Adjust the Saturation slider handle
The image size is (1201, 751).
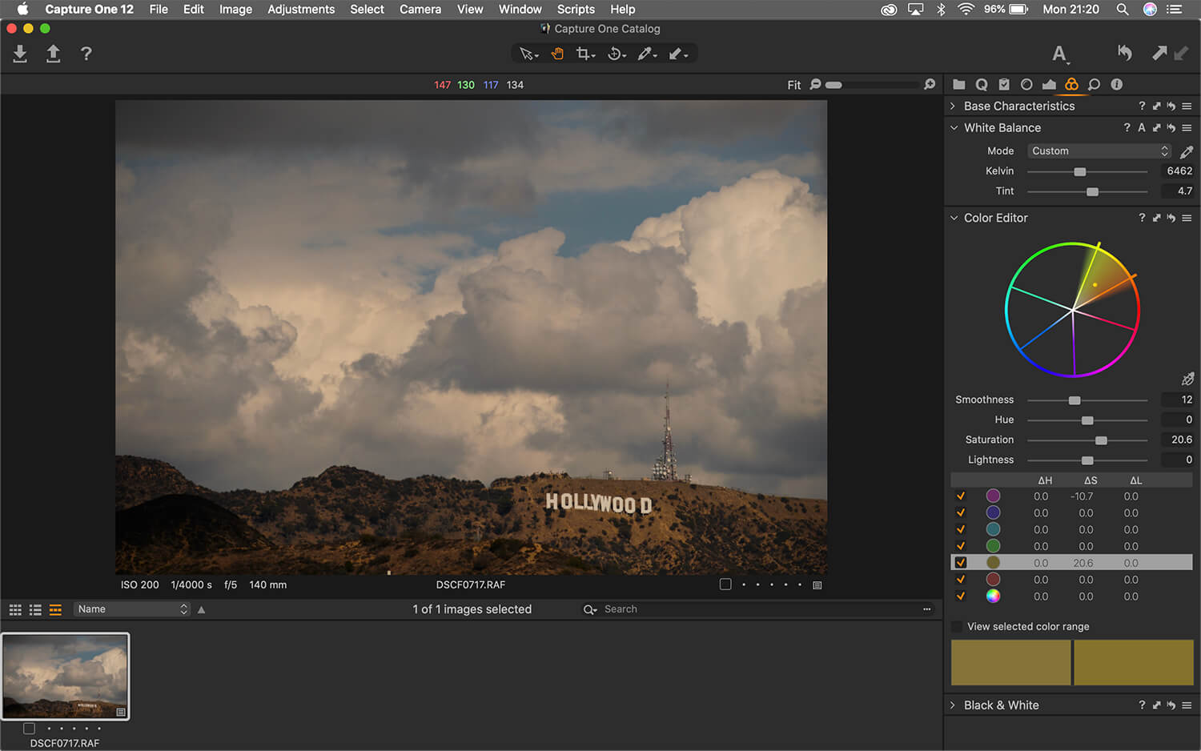(x=1101, y=440)
